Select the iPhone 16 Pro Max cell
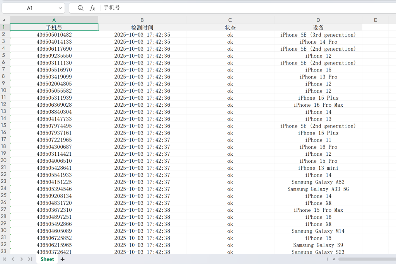 tap(318, 105)
